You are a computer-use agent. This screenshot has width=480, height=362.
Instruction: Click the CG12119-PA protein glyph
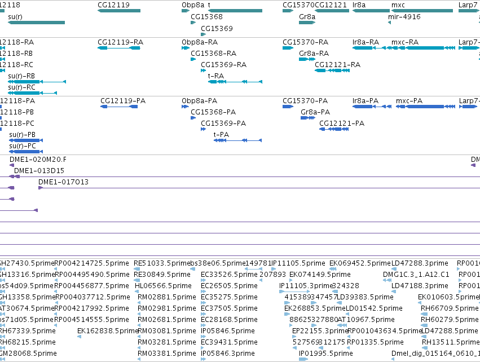(x=119, y=107)
